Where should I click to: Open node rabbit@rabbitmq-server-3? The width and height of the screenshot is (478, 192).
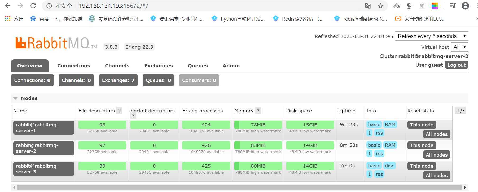click(44, 169)
